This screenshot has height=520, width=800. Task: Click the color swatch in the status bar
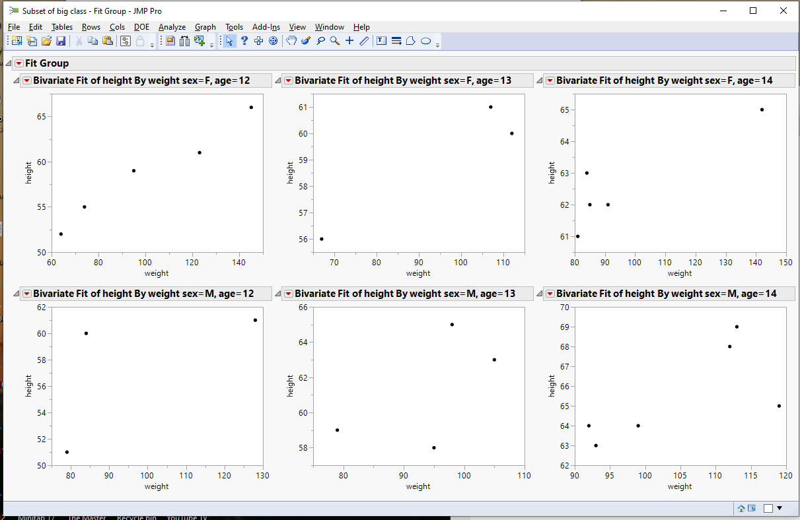click(x=768, y=508)
